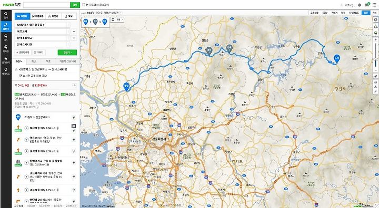Open the bus icon in left sidebar
This screenshot has width=379, height=208.
pos(6,38)
